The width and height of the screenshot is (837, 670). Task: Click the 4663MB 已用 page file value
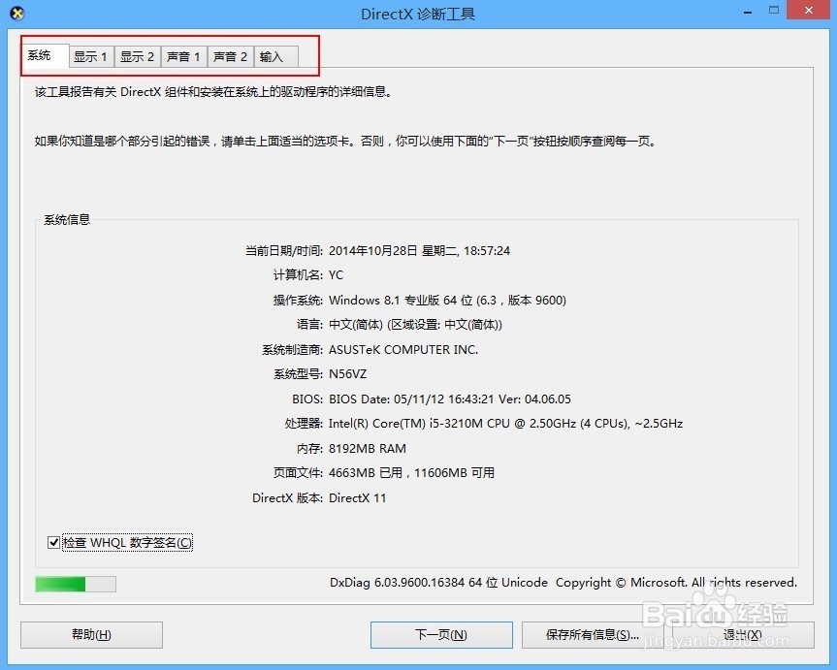click(x=411, y=473)
